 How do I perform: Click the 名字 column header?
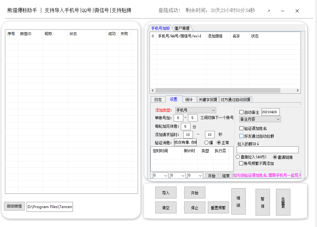pyautogui.click(x=240, y=36)
